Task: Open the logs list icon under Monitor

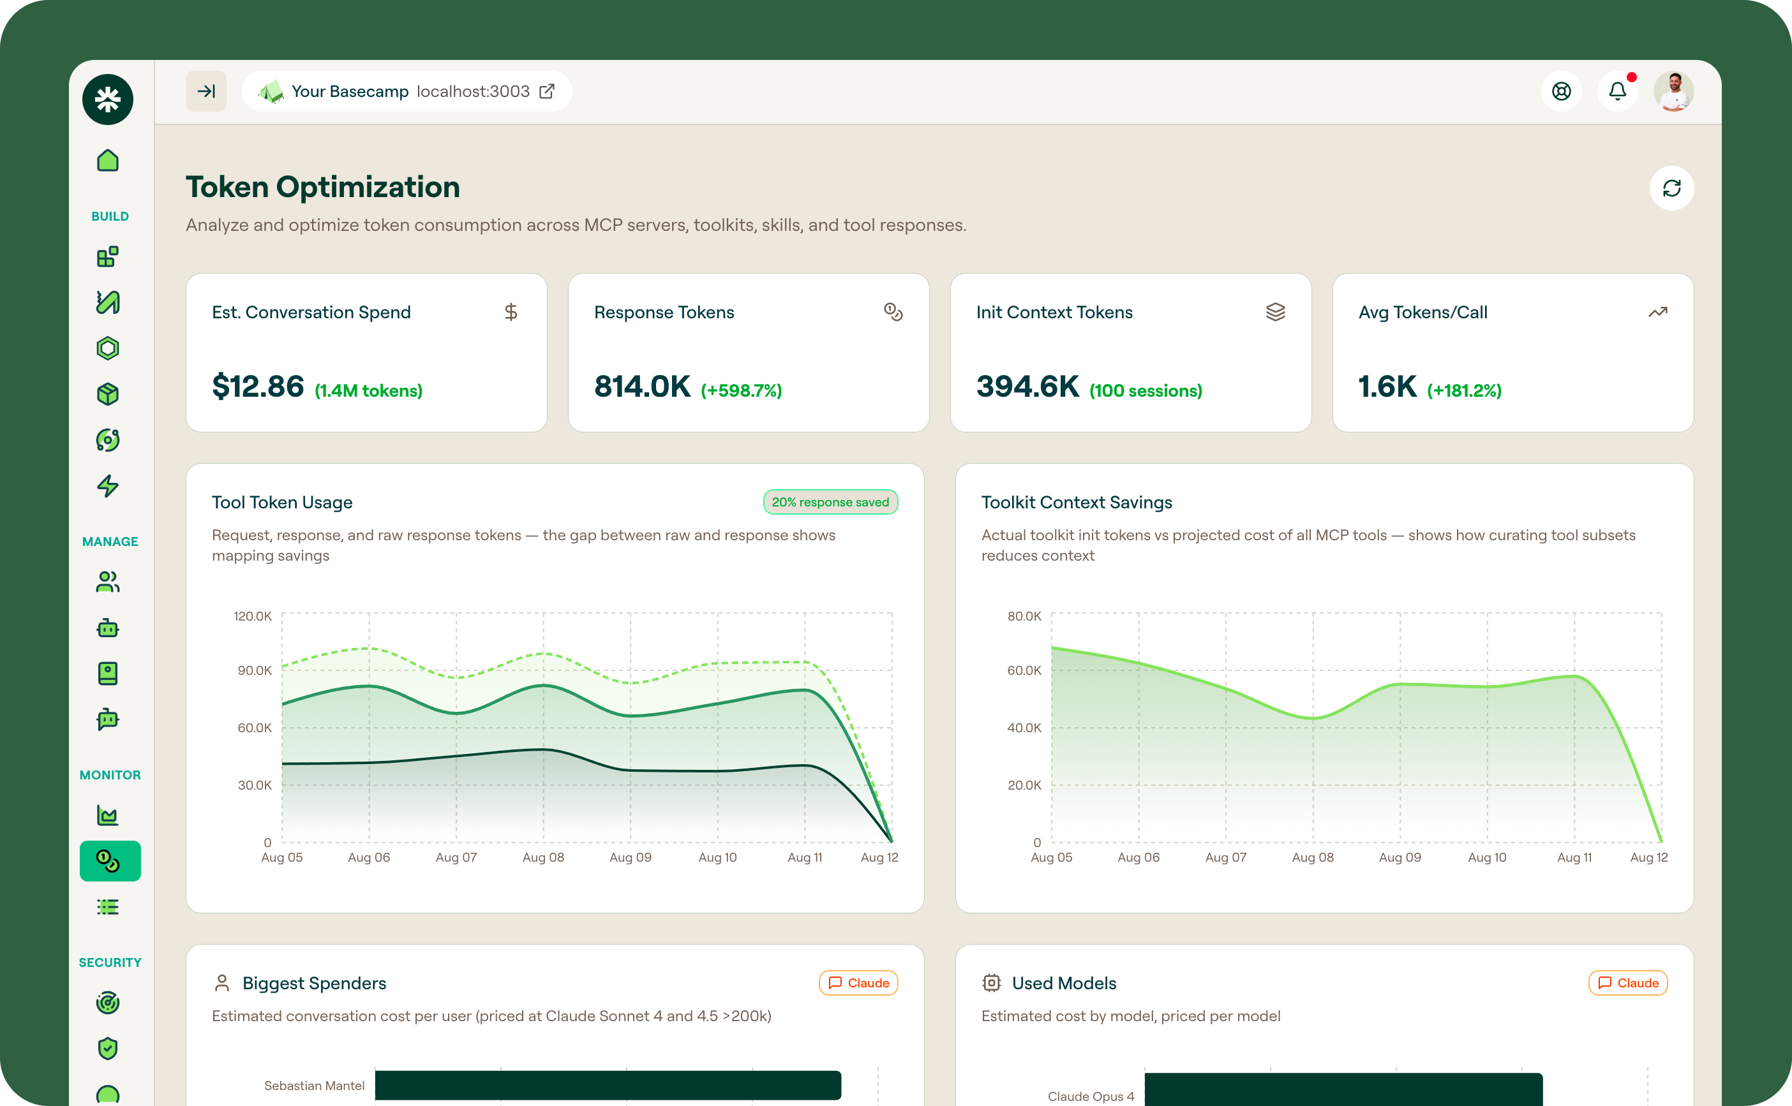Action: tap(108, 907)
